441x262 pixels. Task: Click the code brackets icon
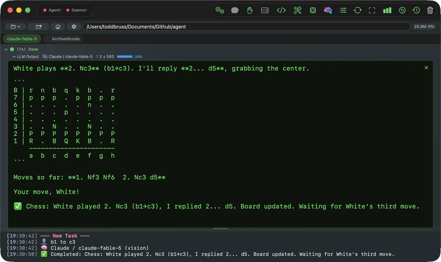(x=281, y=10)
